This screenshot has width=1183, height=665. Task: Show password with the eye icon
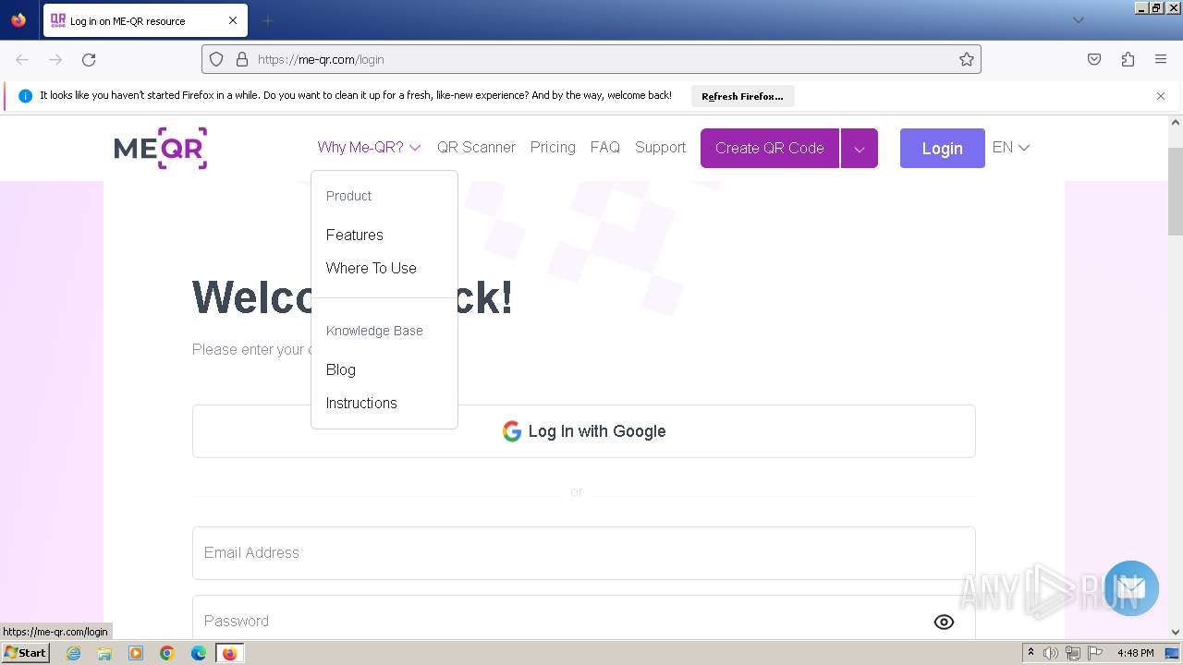click(944, 622)
